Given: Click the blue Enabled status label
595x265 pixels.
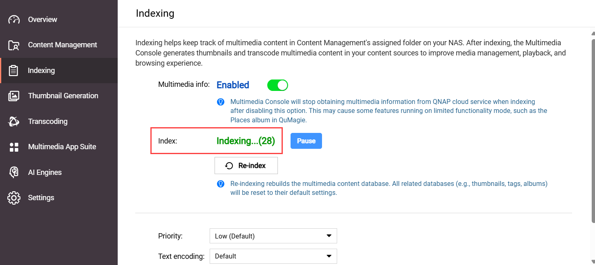Looking at the screenshot, I should [x=233, y=85].
